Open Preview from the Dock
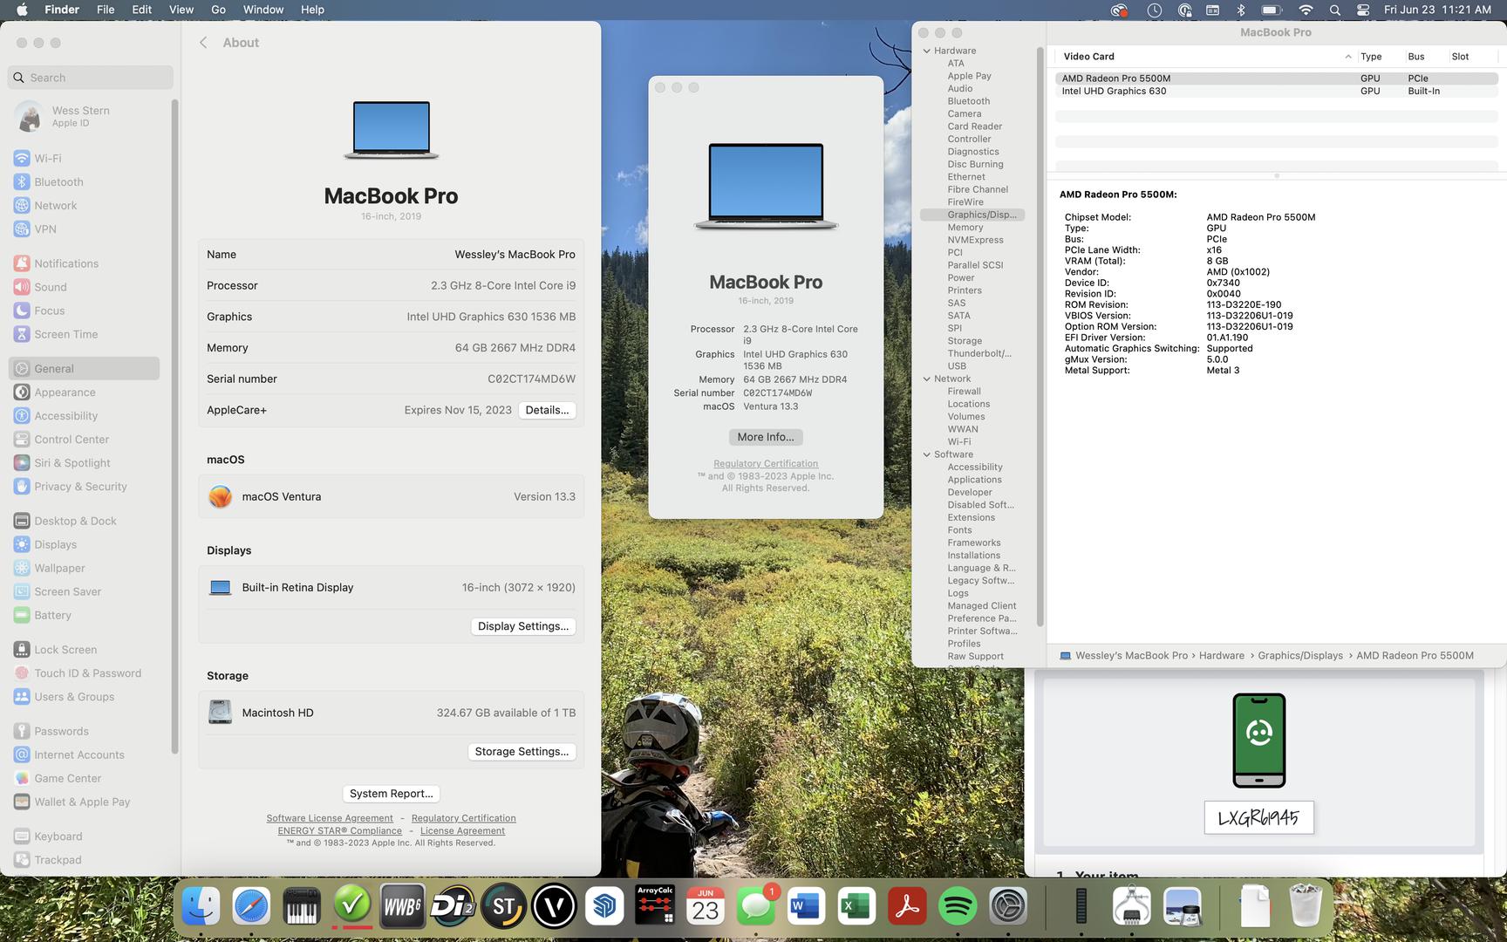The height and width of the screenshot is (942, 1507). [x=1183, y=906]
